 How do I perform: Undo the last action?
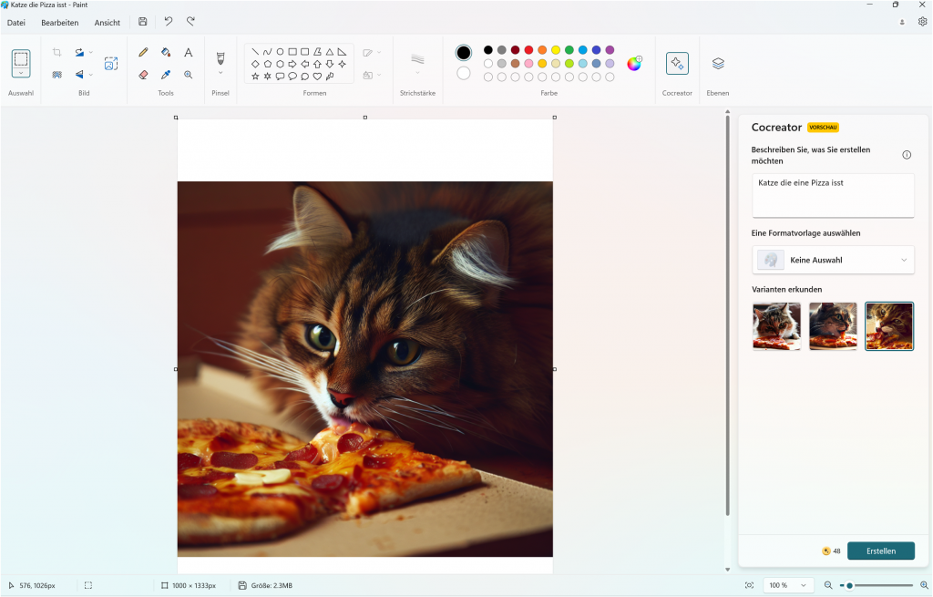tap(169, 22)
